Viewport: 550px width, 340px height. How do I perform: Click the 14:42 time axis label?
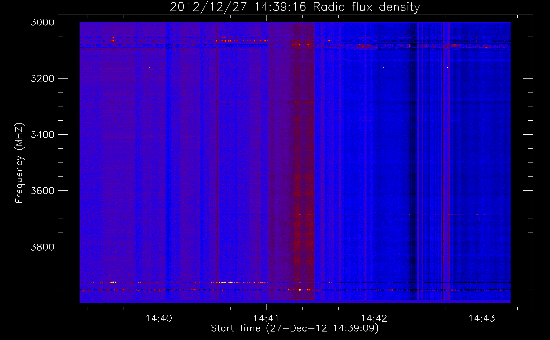pos(374,318)
